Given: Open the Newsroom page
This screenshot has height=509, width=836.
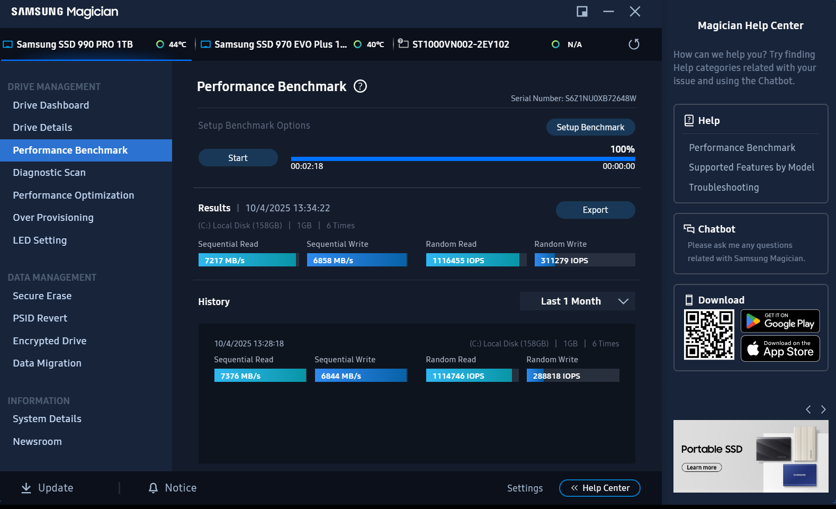Looking at the screenshot, I should (x=37, y=442).
